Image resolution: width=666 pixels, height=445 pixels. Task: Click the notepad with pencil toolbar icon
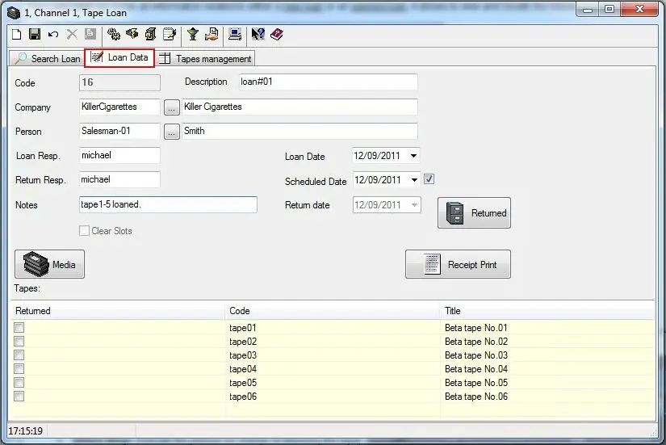tap(170, 35)
